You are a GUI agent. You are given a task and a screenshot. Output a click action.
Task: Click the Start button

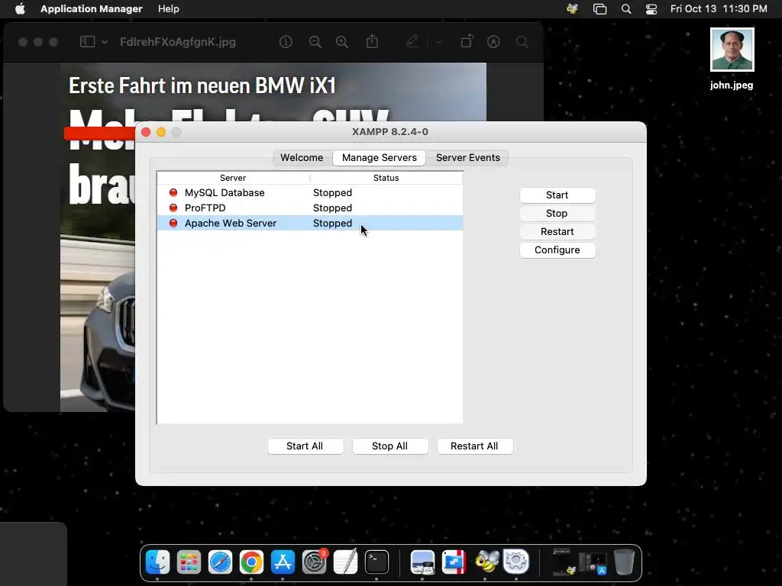tap(557, 195)
